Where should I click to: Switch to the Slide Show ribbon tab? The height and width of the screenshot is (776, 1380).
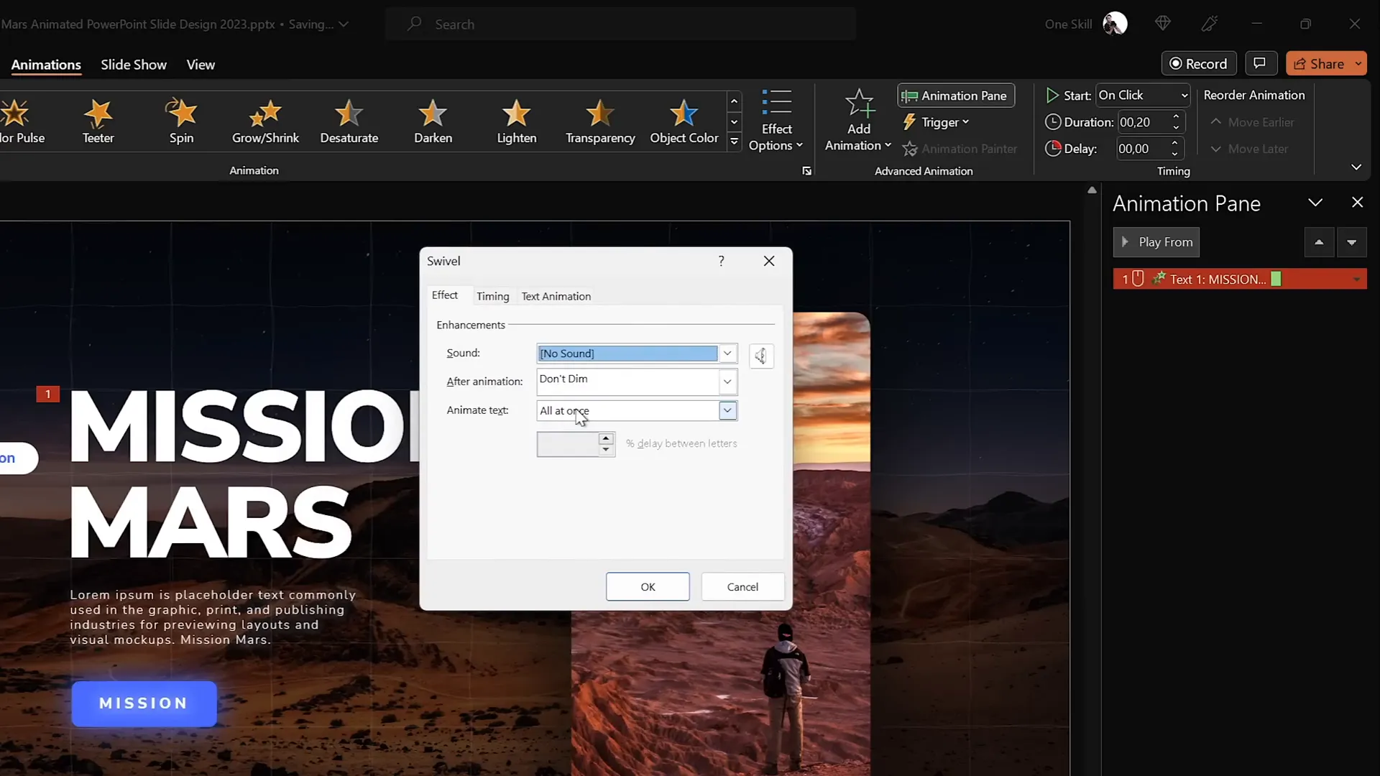(x=134, y=65)
